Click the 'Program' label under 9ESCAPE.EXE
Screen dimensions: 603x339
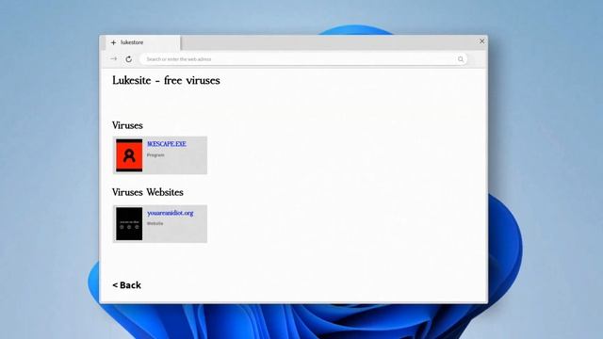[x=155, y=154]
